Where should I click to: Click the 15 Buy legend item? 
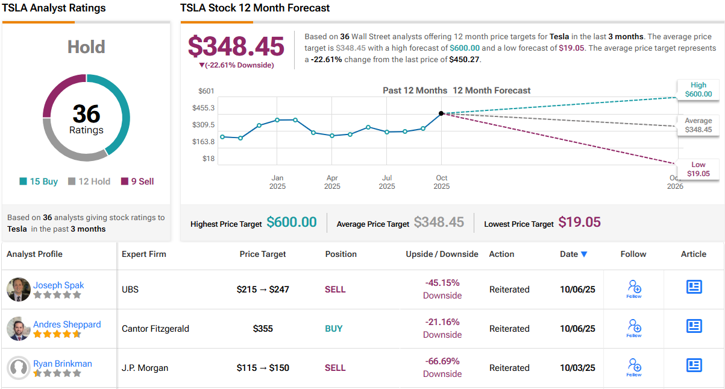coord(39,182)
